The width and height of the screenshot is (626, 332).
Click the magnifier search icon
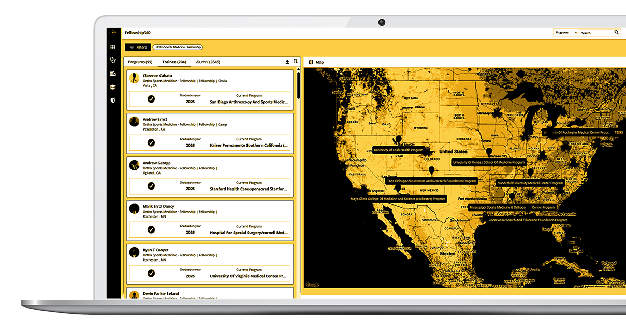617,32
